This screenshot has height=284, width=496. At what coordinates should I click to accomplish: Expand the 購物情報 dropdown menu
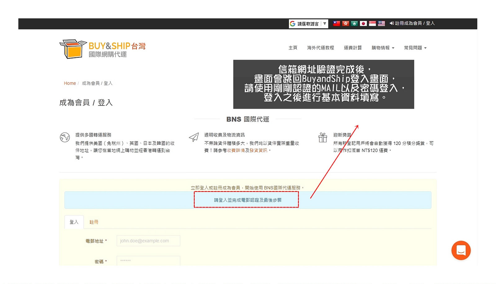click(x=383, y=48)
